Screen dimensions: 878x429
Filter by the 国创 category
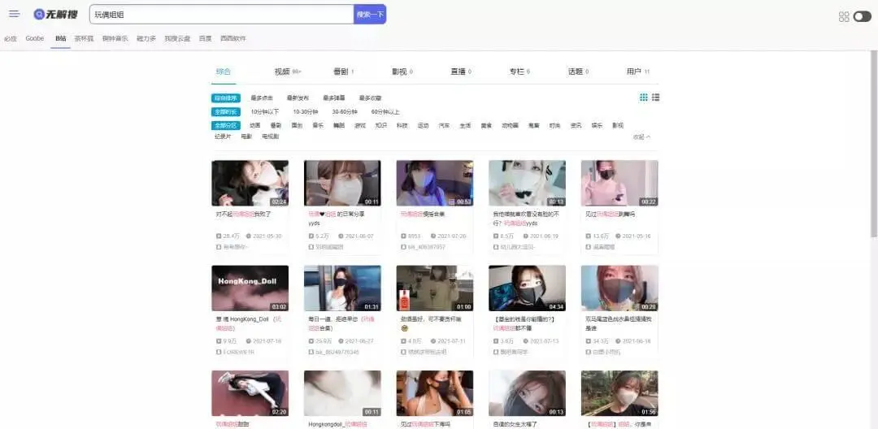coord(297,126)
